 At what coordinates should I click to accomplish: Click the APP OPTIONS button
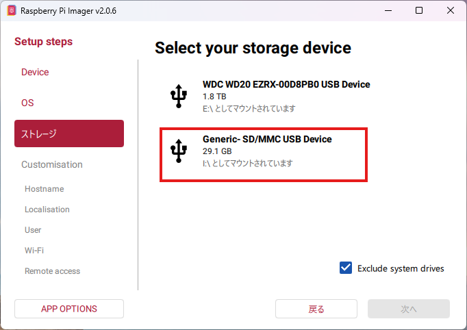tap(69, 309)
